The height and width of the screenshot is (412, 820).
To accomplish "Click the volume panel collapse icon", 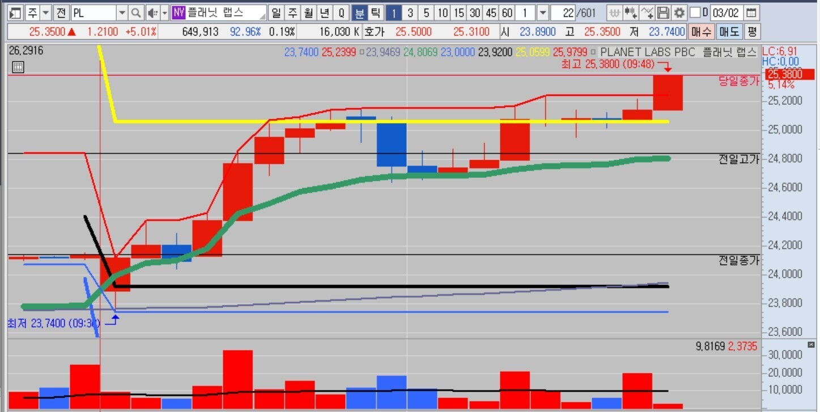I will pos(810,345).
